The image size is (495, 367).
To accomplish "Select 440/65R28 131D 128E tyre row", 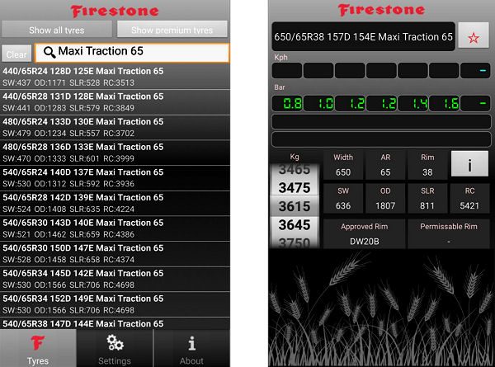I will (x=115, y=102).
